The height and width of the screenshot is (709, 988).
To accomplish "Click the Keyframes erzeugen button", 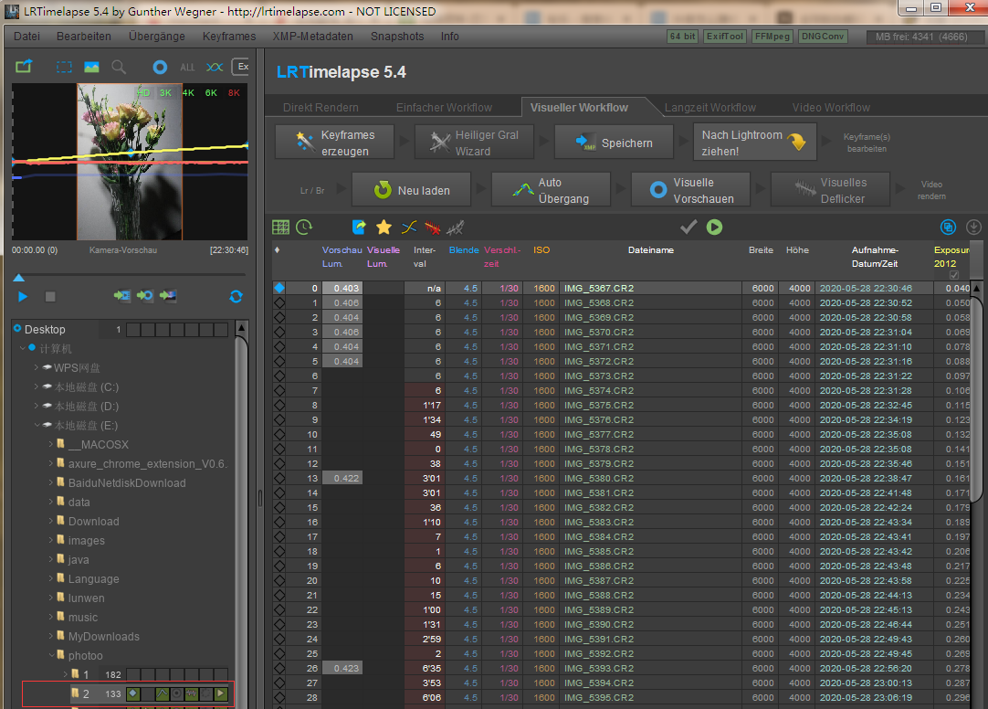I will coord(336,143).
